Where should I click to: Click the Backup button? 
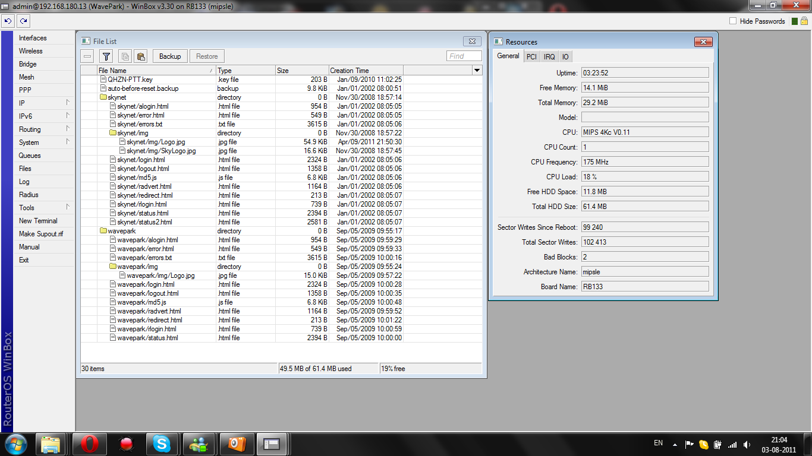pos(170,56)
